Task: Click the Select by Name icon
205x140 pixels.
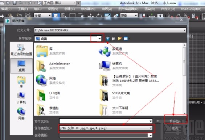Action: [x=64, y=16]
